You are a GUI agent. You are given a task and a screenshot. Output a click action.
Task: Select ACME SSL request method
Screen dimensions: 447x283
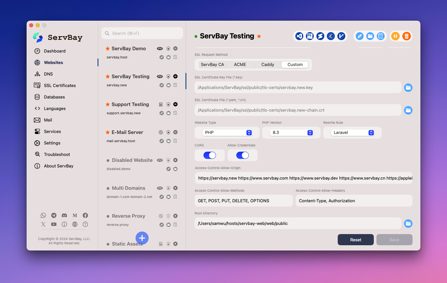click(240, 65)
